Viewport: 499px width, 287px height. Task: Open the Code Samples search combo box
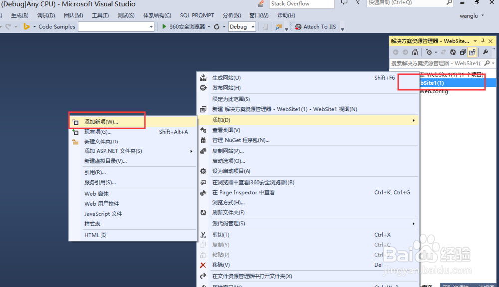click(x=116, y=27)
